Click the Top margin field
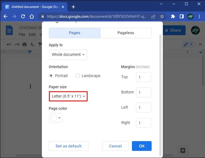Screen dimensions: 205x158 pos(143,77)
